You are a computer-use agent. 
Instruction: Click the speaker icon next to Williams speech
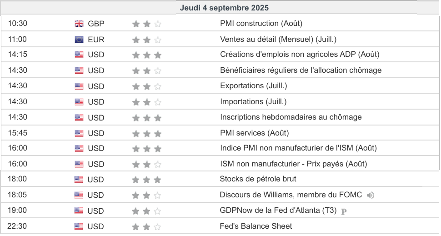371,196
